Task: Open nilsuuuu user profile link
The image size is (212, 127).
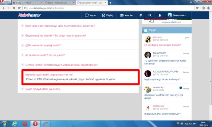Action: click(x=157, y=37)
